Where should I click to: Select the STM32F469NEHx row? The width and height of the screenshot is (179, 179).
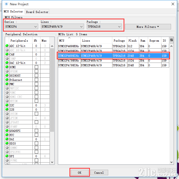click(113, 46)
